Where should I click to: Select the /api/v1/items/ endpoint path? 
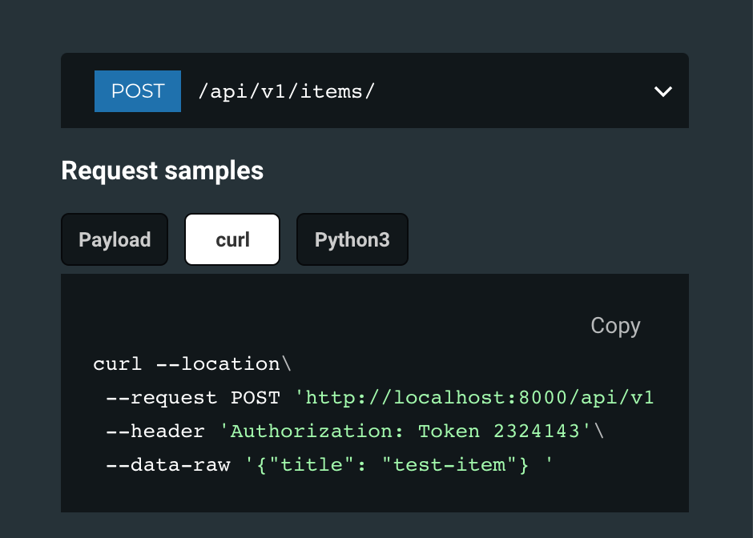coord(286,91)
